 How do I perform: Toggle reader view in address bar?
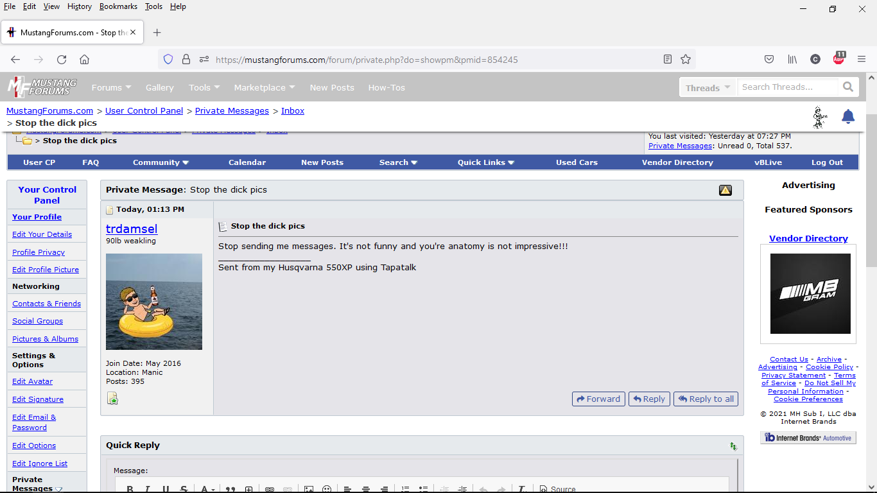[x=668, y=59]
